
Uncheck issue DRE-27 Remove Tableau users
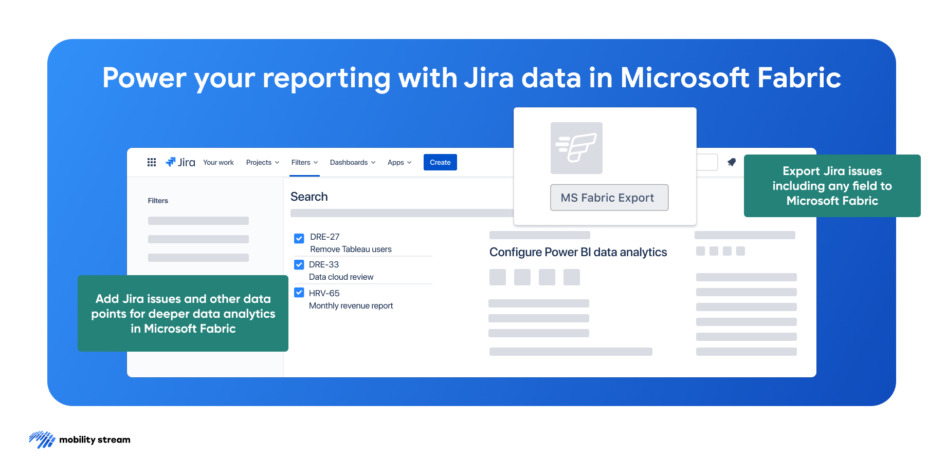tap(299, 238)
